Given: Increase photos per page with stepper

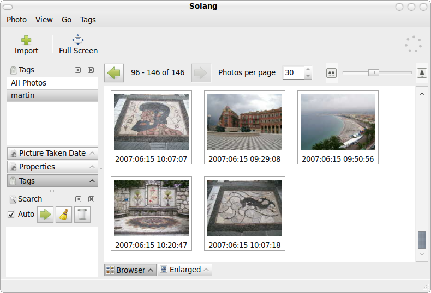Looking at the screenshot, I should (x=308, y=69).
